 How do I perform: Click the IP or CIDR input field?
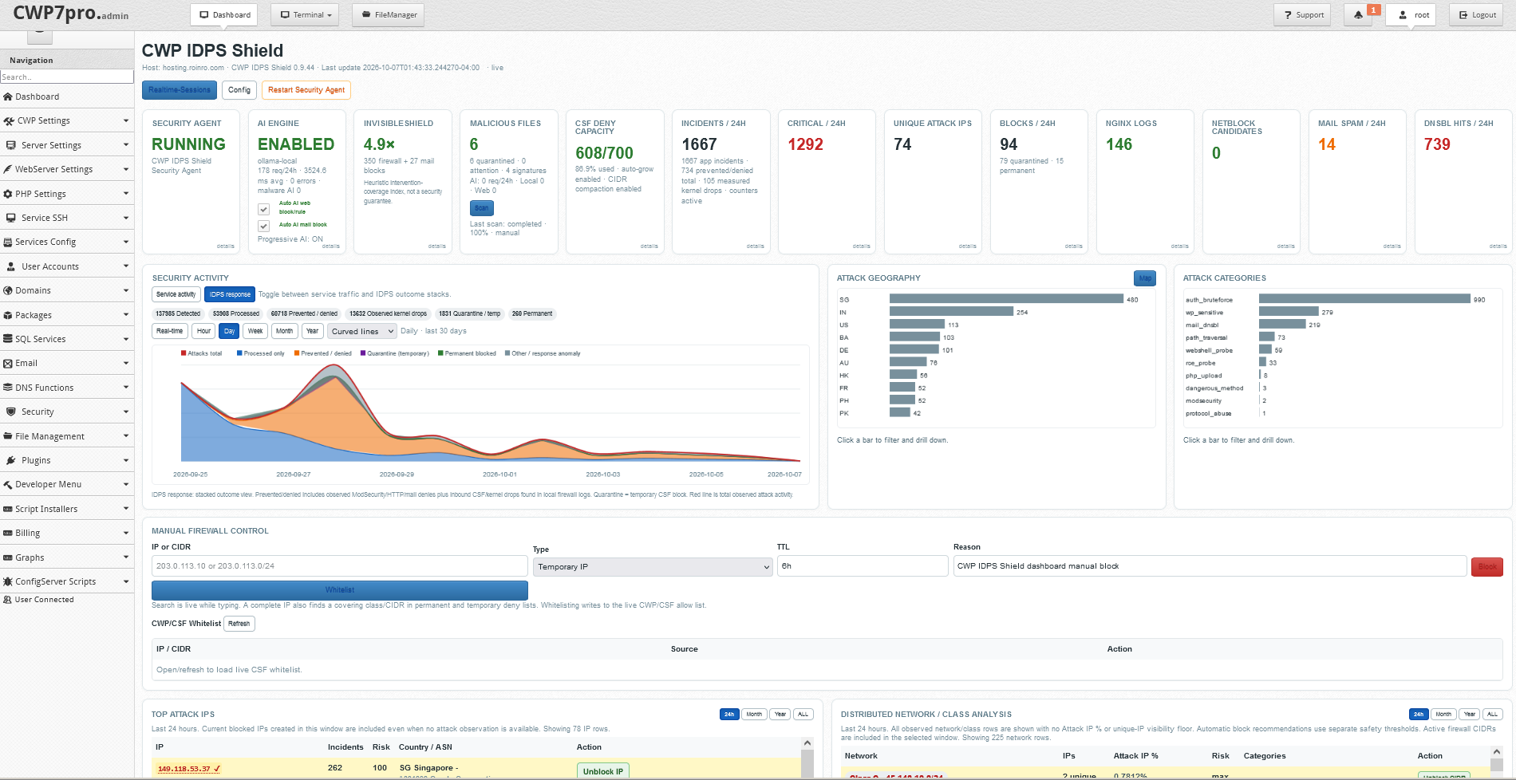(340, 566)
